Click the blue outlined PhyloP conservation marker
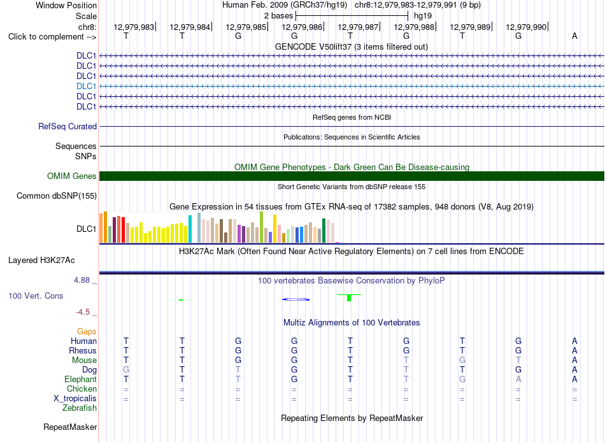This screenshot has width=605, height=442. [x=296, y=299]
